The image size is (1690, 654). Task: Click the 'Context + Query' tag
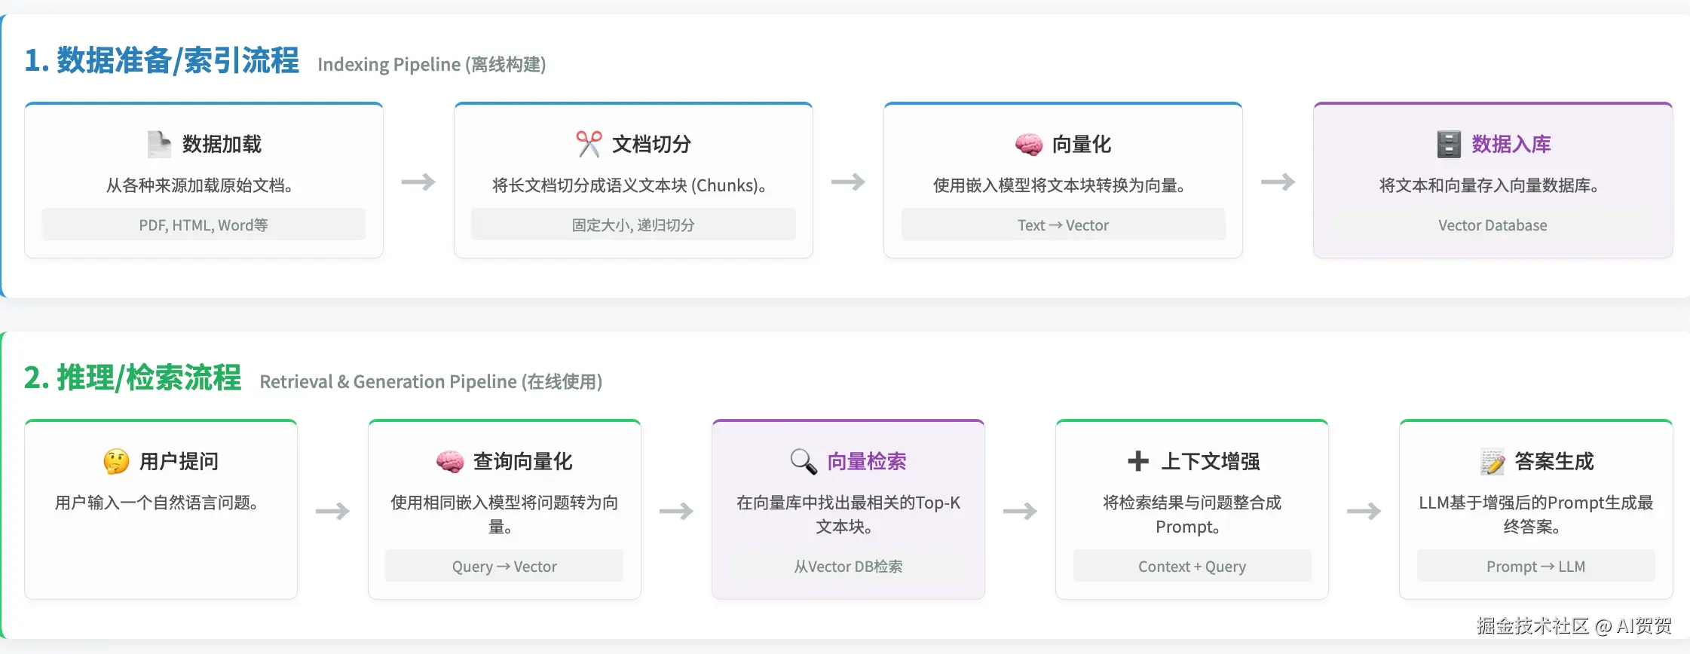click(x=1192, y=566)
